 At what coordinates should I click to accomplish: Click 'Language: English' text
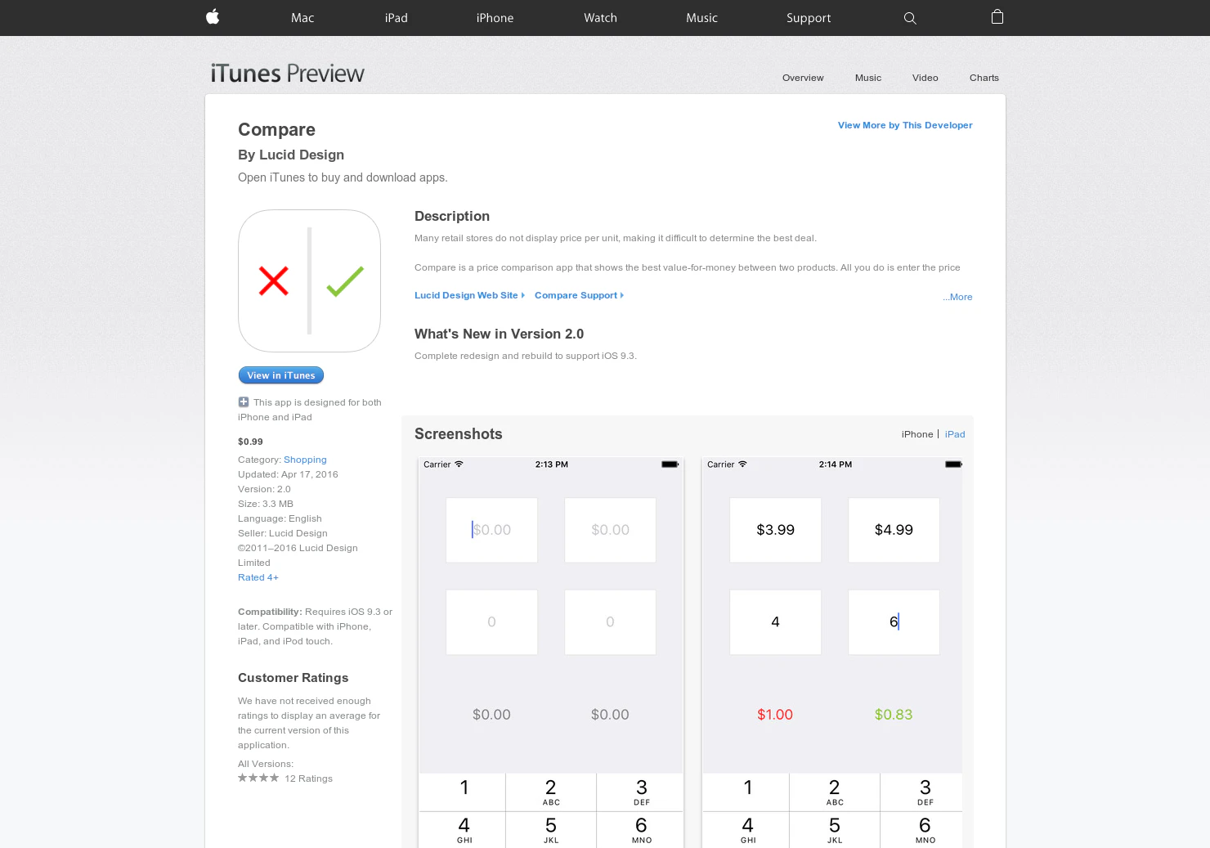pyautogui.click(x=280, y=518)
